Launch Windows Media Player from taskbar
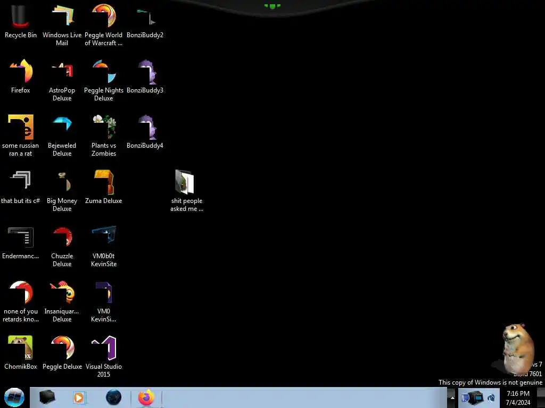Screen dimensions: 545x408 point(79,397)
